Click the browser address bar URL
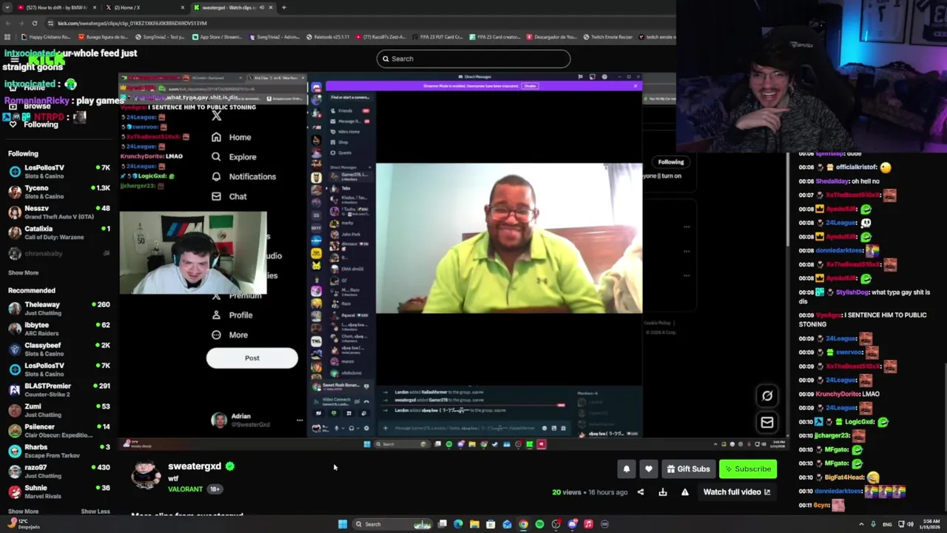The height and width of the screenshot is (533, 947). pyautogui.click(x=133, y=23)
